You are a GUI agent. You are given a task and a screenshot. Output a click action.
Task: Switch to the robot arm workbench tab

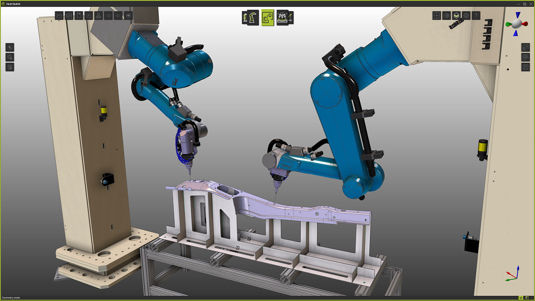point(250,18)
